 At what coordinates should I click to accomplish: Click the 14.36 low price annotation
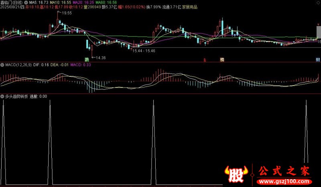click(x=101, y=58)
